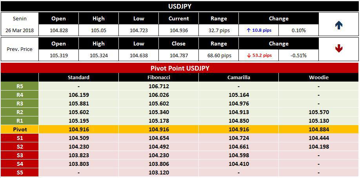Click the Fibonacci R5 value 106.712
The height and width of the screenshot is (178, 360).
click(x=159, y=86)
